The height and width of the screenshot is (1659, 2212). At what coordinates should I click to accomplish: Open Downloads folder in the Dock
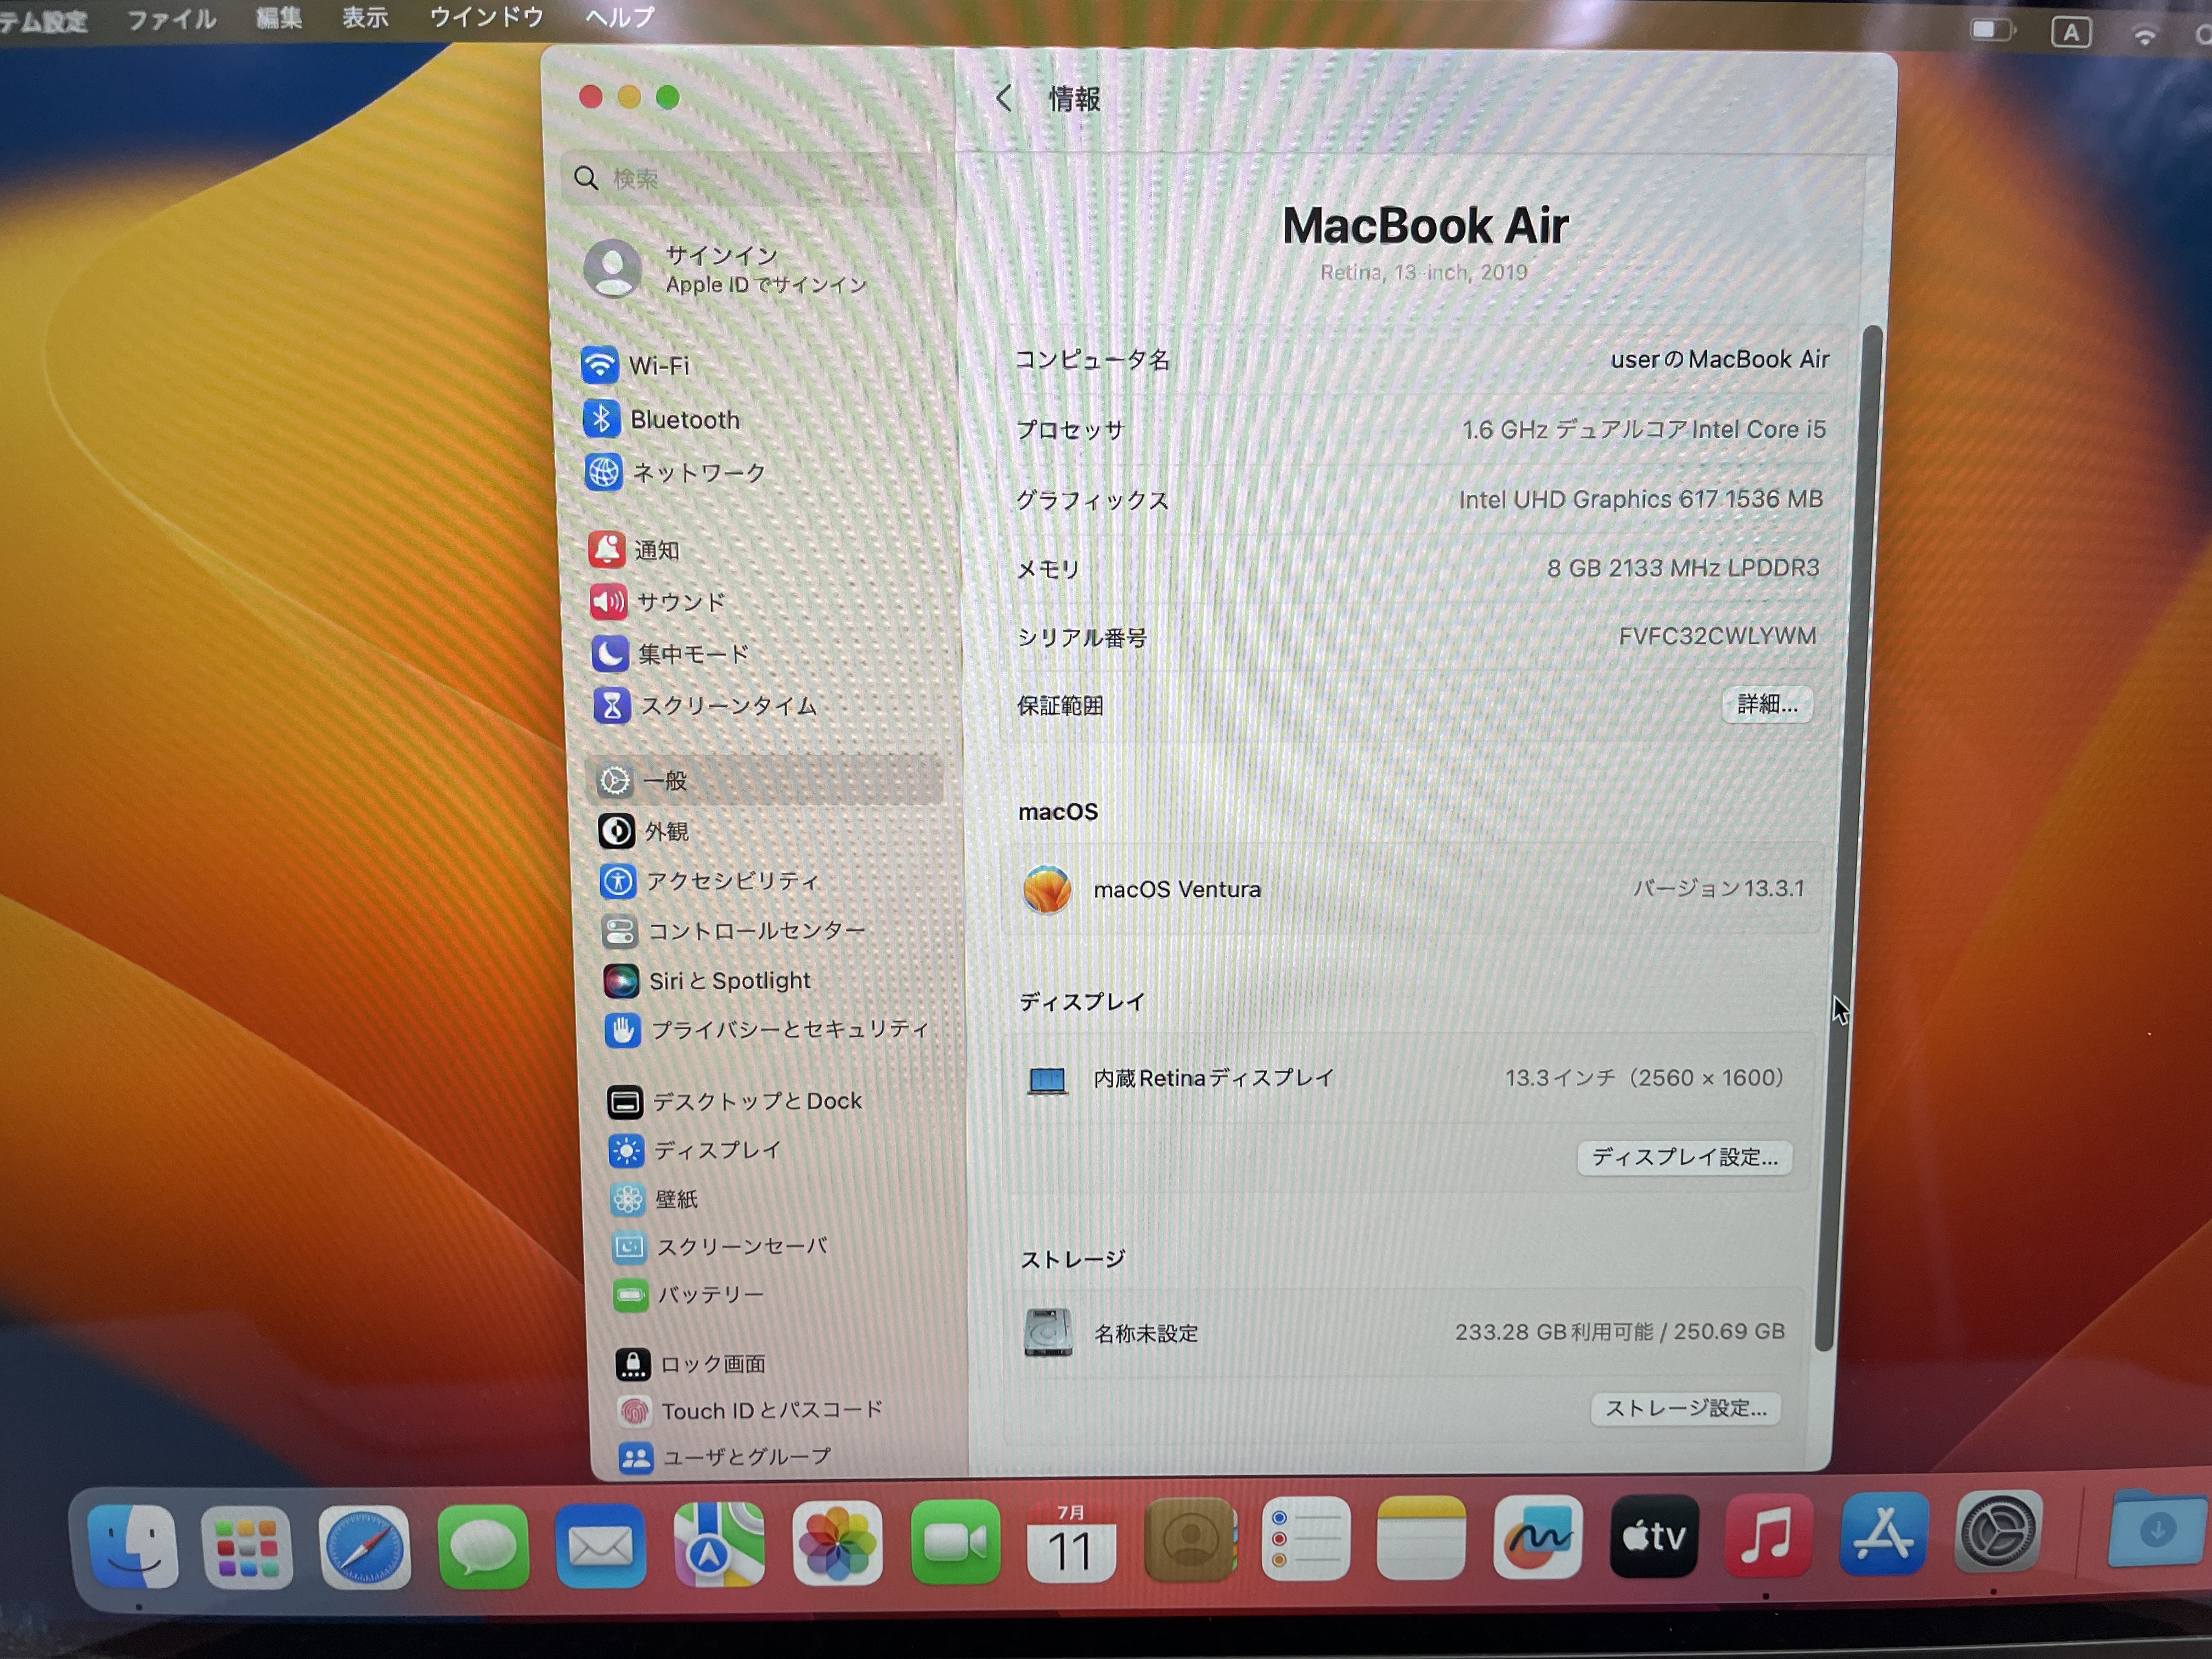point(2156,1528)
